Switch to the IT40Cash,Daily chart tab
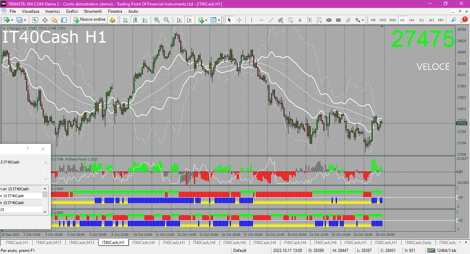 pos(417,243)
